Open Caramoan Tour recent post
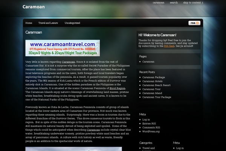 click(151, 89)
